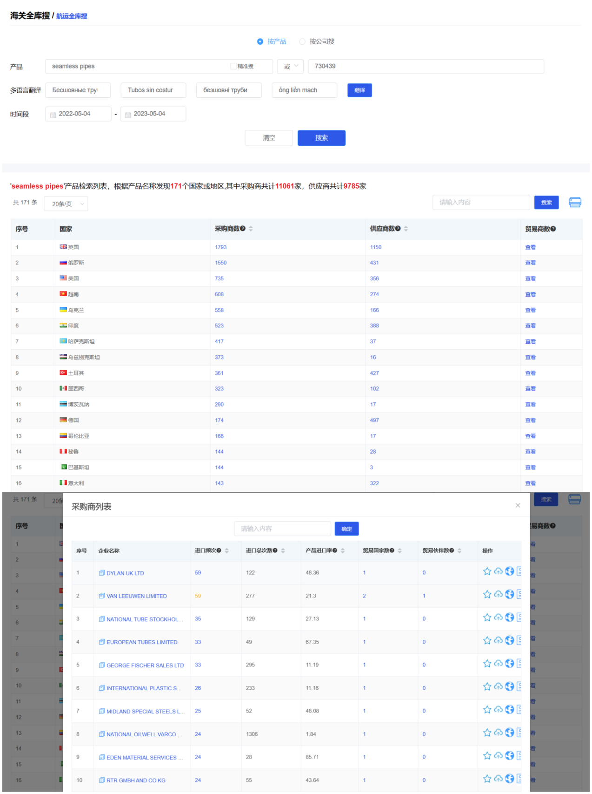The image size is (592, 794).
Task: Open supplier count 497 for 德国
Action: [374, 421]
